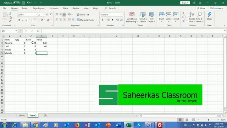Click the zoom slider handle
227x128 pixels.
click(x=209, y=120)
